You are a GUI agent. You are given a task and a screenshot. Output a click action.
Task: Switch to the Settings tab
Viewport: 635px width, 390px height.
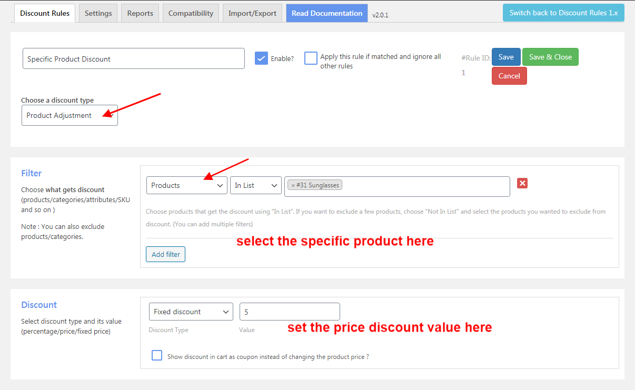[98, 13]
